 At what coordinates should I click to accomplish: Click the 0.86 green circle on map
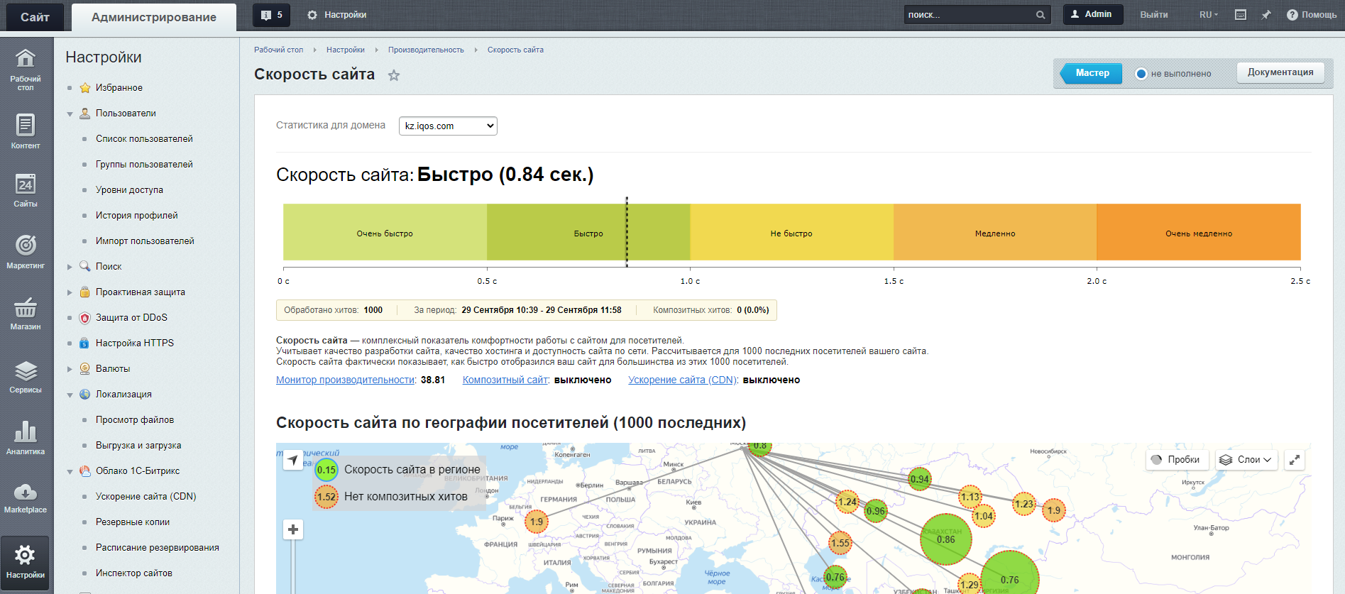[945, 539]
